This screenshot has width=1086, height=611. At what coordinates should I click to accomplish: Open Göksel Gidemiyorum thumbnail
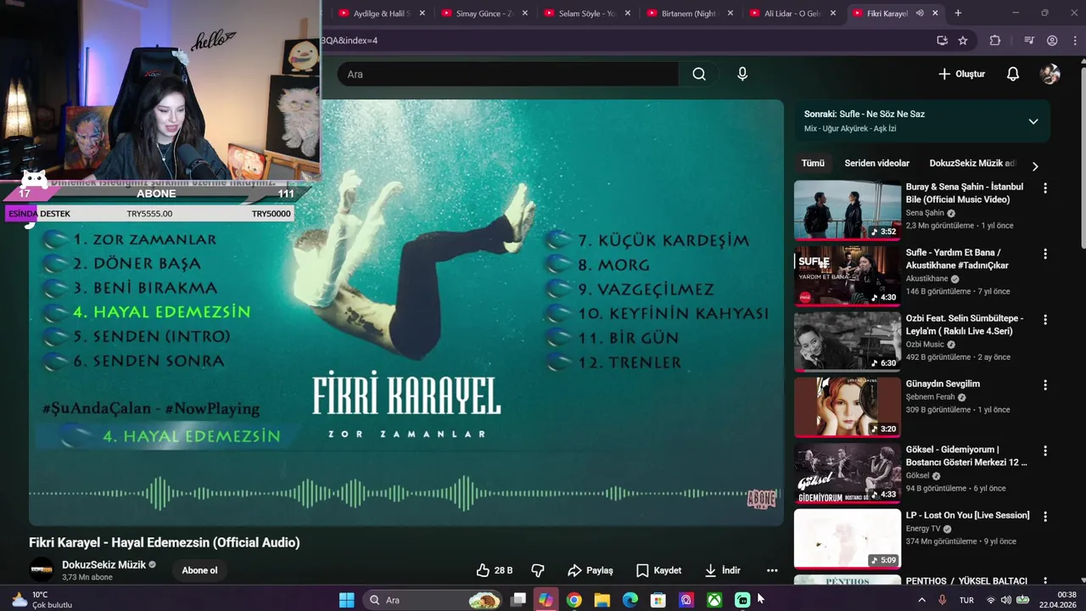point(847,473)
